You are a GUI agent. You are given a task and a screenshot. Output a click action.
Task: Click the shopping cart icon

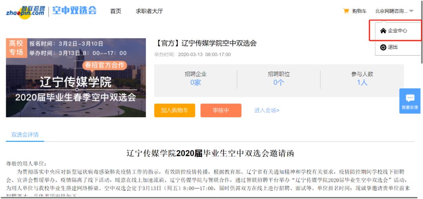click(346, 11)
